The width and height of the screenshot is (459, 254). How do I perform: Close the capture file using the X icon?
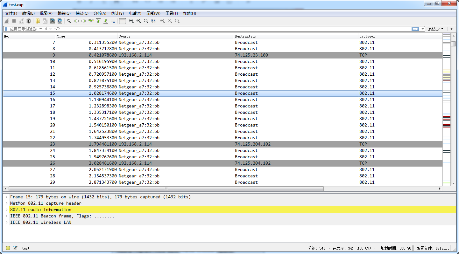(x=52, y=21)
